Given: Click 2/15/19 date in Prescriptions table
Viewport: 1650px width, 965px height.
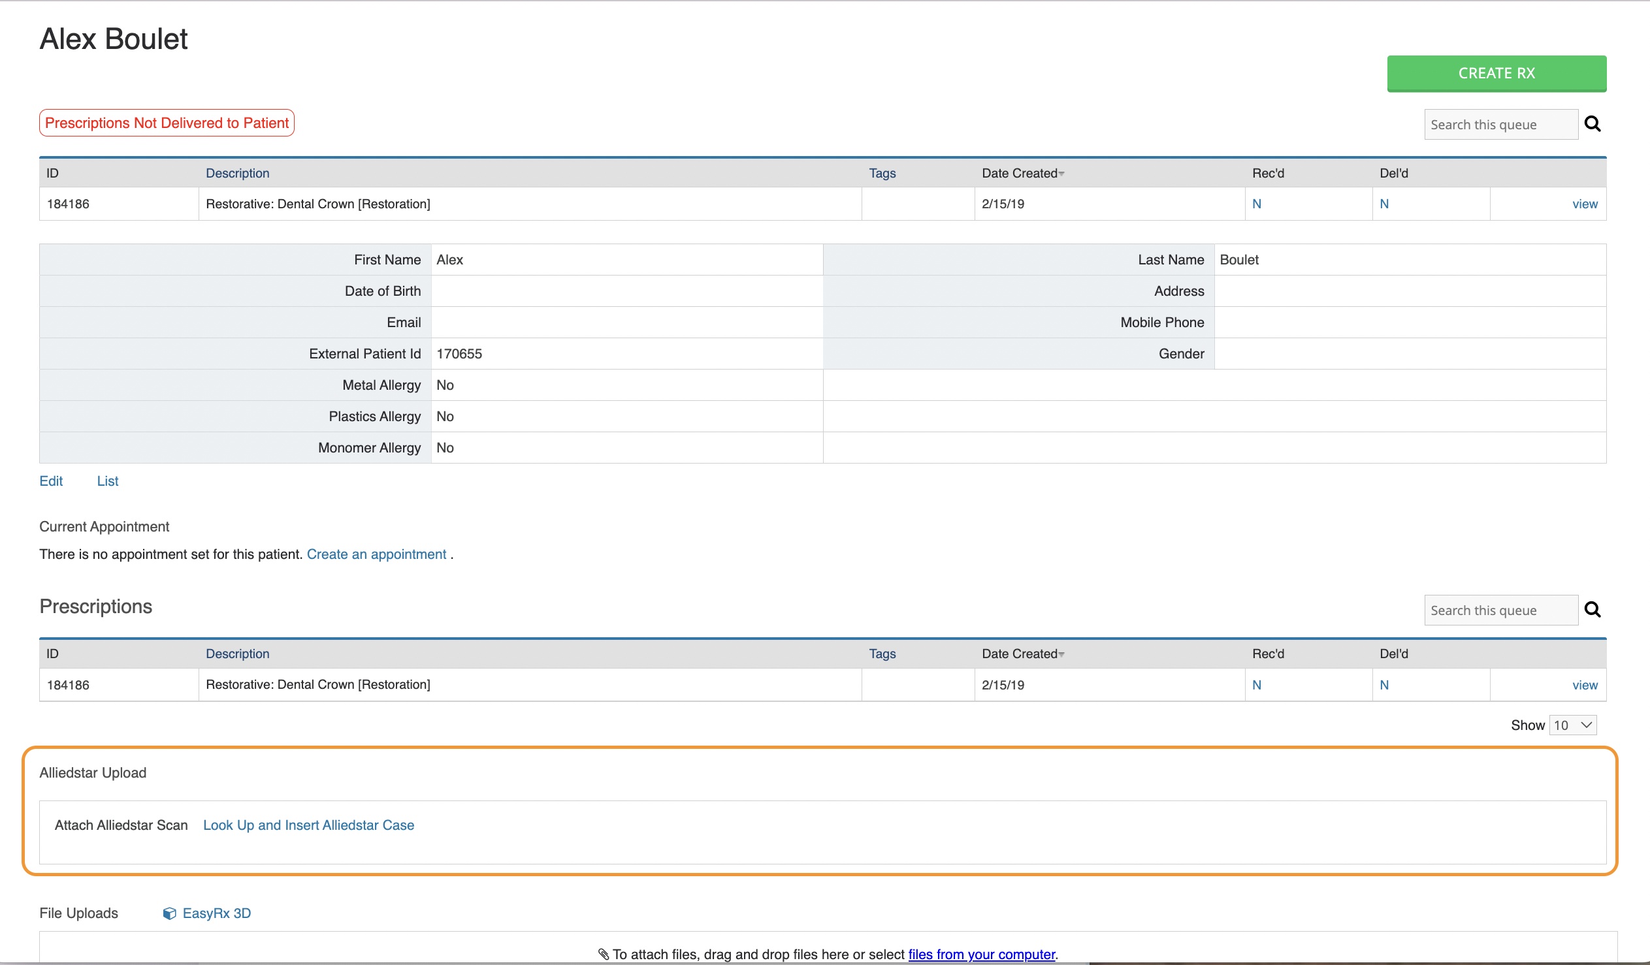Looking at the screenshot, I should click(x=1003, y=685).
